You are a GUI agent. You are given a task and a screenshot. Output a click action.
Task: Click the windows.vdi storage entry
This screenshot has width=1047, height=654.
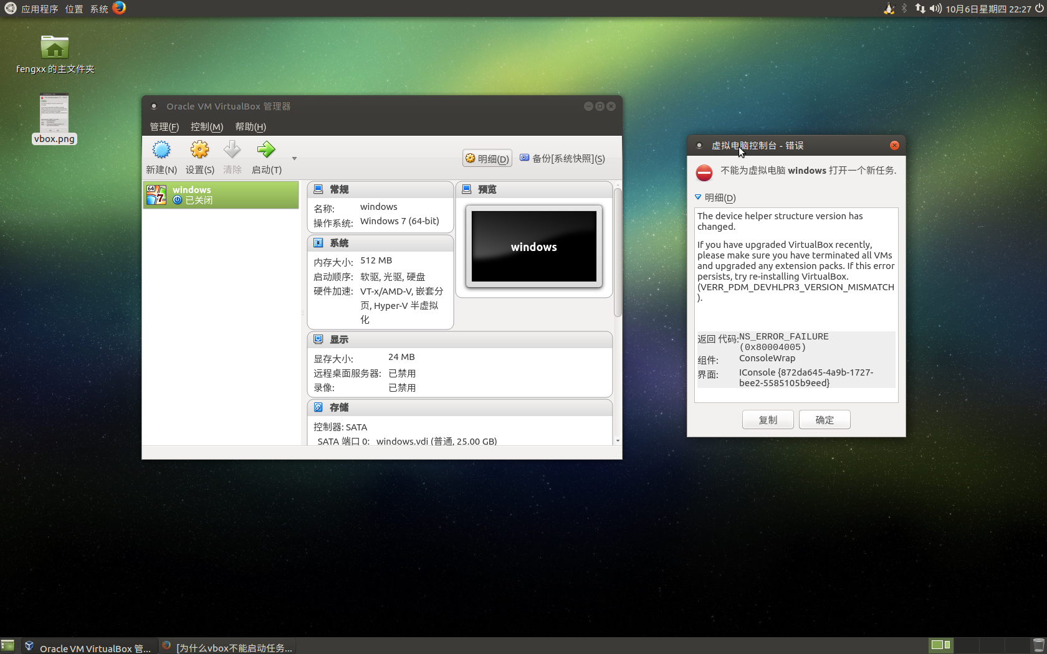pos(436,441)
